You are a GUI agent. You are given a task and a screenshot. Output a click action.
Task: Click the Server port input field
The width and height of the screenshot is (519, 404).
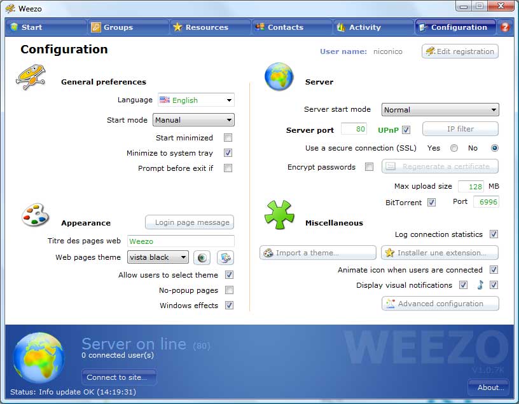pyautogui.click(x=354, y=129)
